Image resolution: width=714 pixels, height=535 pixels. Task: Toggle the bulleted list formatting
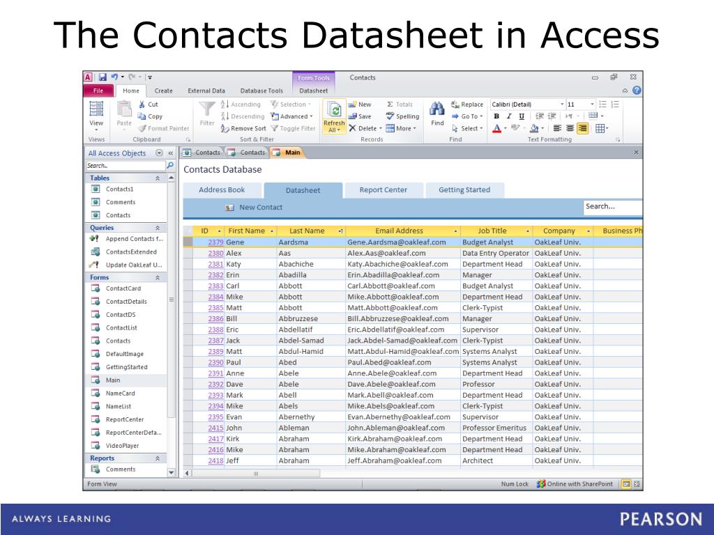602,104
